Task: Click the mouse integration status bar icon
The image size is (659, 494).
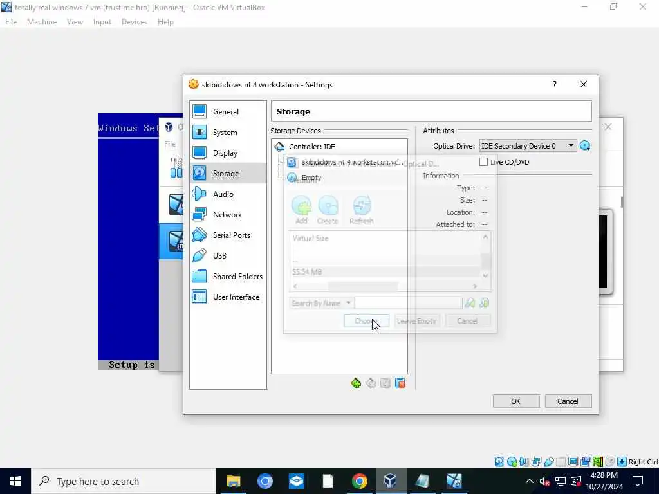Action: [610, 462]
